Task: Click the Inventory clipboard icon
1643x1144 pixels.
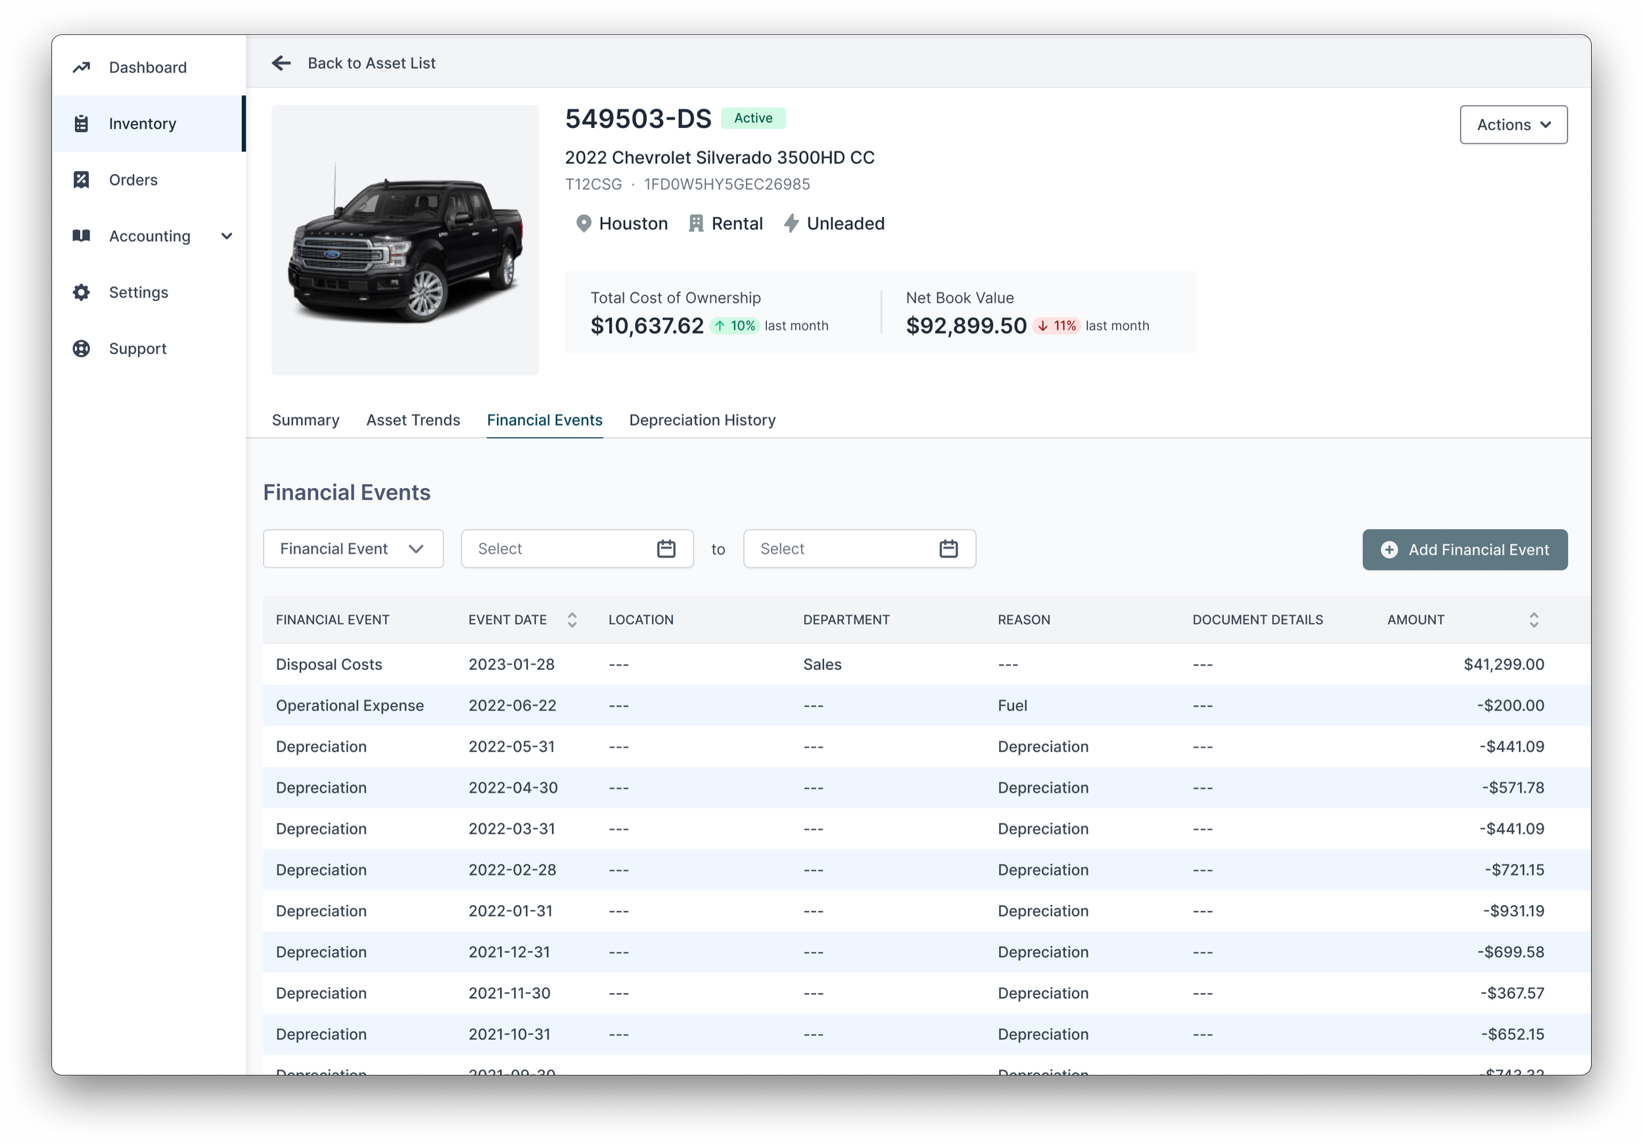Action: click(81, 123)
